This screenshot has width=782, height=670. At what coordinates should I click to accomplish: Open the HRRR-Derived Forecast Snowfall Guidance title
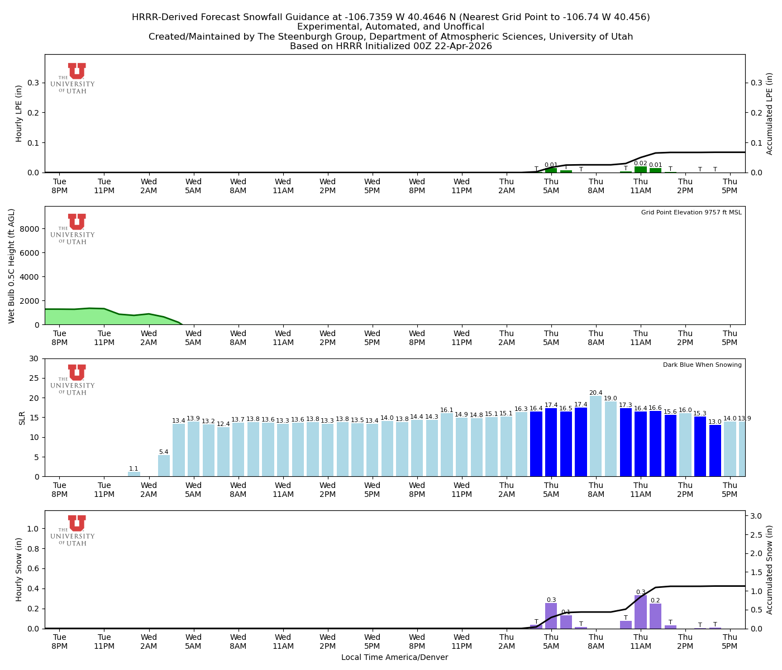(x=391, y=17)
